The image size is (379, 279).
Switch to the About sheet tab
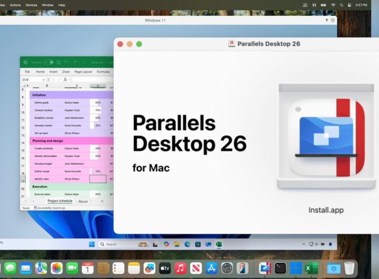(x=83, y=201)
